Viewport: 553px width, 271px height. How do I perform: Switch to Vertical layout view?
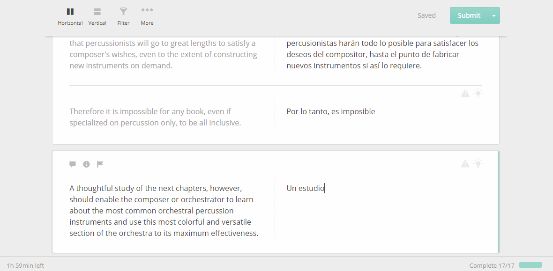pyautogui.click(x=97, y=16)
